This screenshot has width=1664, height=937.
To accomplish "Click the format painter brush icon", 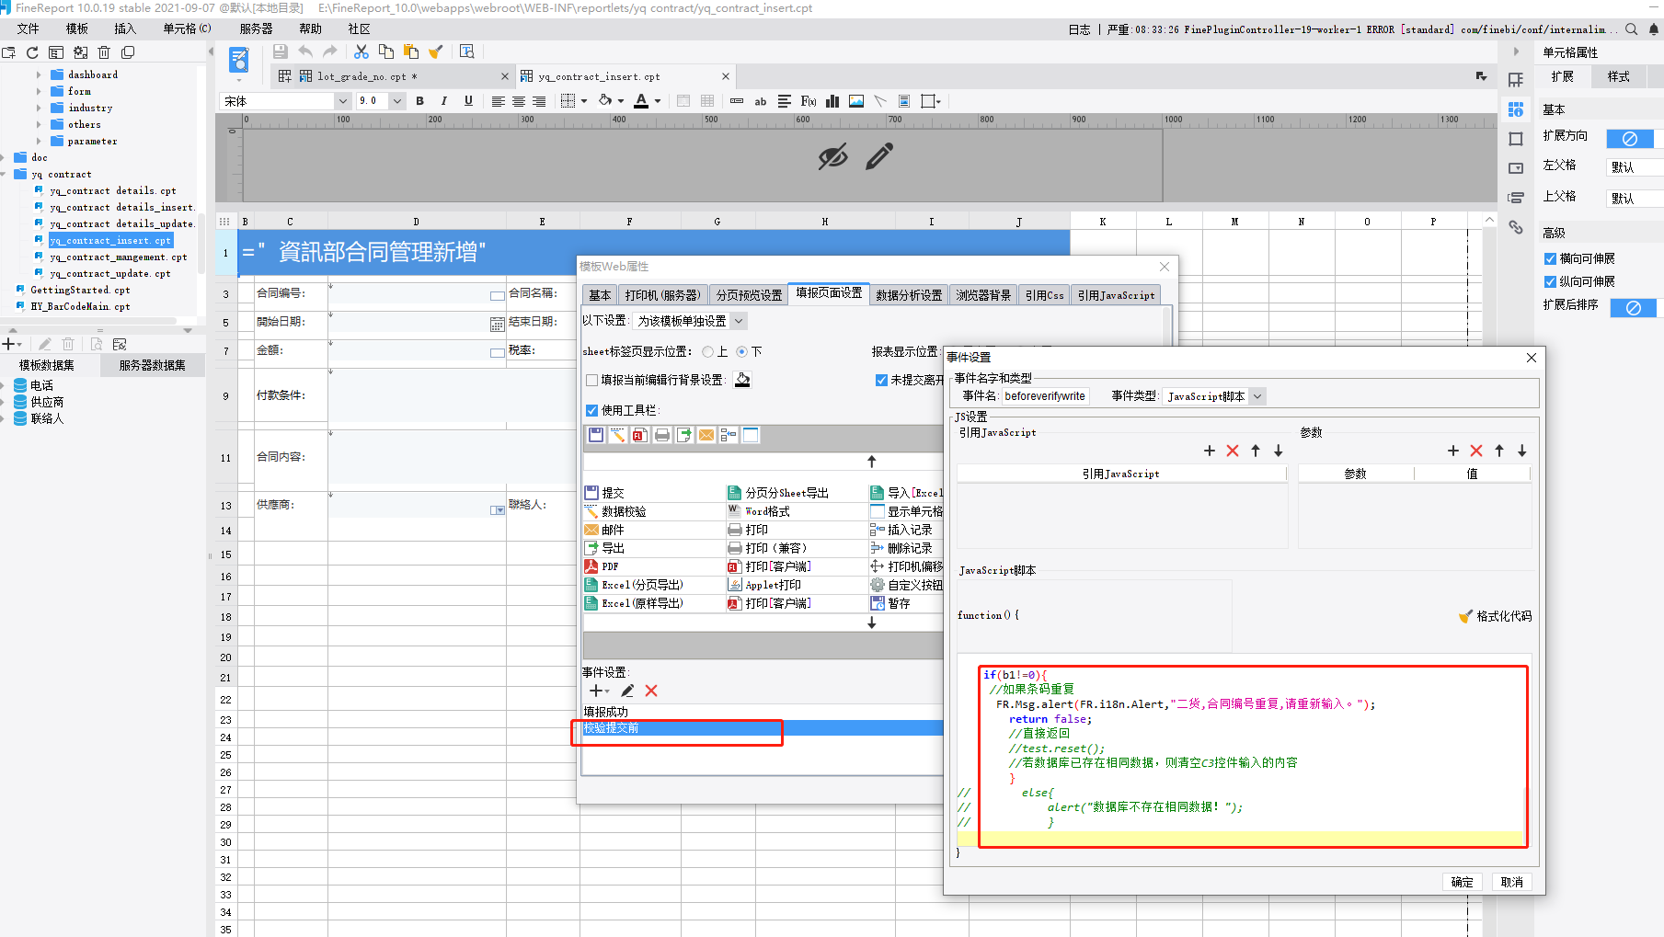I will tap(436, 51).
